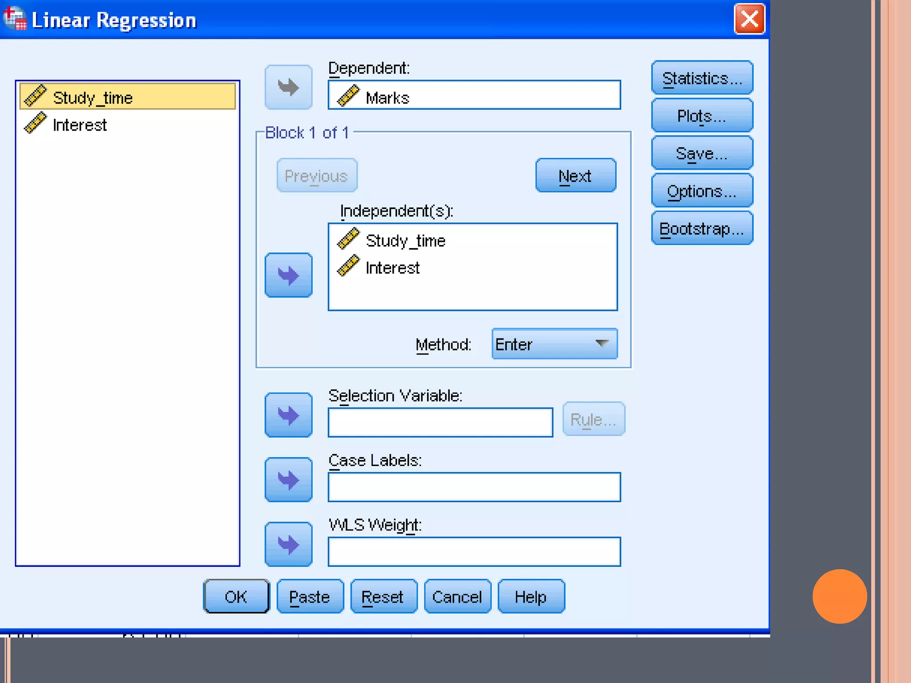This screenshot has width=911, height=683.
Task: Open Bootstrap... settings
Action: coord(702,229)
